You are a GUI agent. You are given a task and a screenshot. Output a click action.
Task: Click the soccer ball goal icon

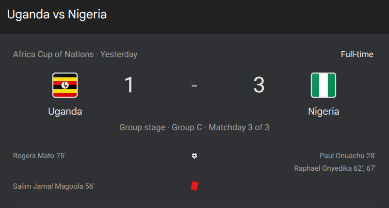[194, 156]
